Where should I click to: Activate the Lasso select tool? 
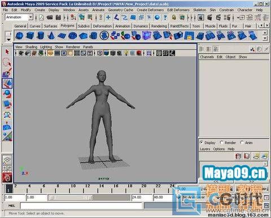point(7,62)
